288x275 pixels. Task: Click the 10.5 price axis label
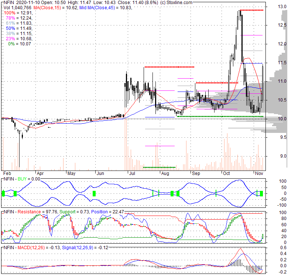pyautogui.click(x=282, y=100)
